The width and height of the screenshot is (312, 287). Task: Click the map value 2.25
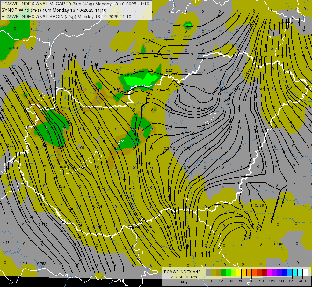point(169,70)
